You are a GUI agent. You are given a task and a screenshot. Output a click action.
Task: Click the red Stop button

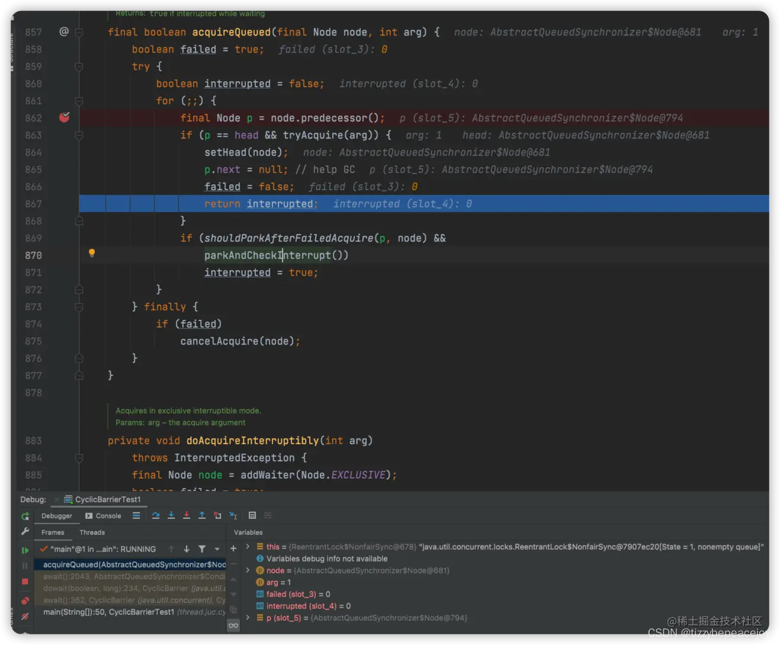click(x=25, y=582)
